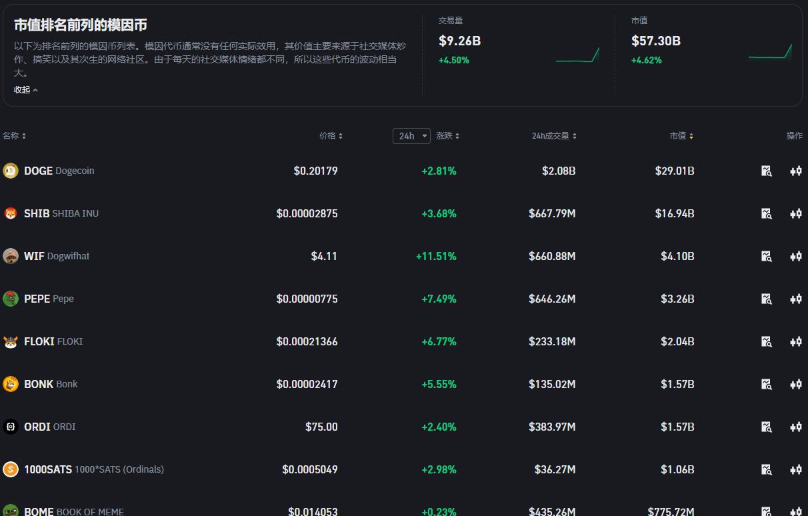Open trade candlestick icon for WIF

click(x=795, y=256)
